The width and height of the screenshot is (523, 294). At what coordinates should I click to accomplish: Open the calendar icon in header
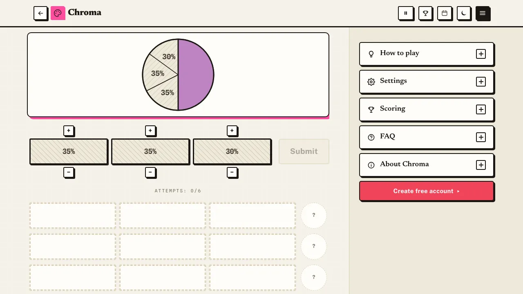[445, 13]
